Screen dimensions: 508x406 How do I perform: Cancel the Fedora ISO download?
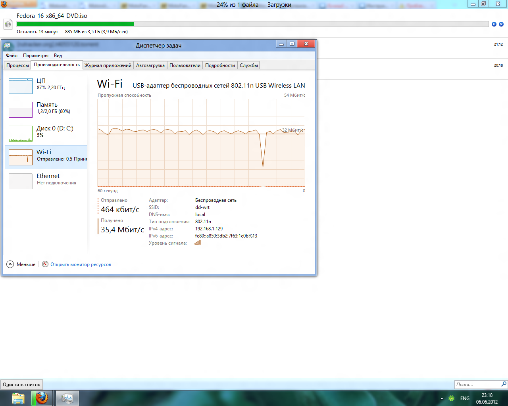501,24
